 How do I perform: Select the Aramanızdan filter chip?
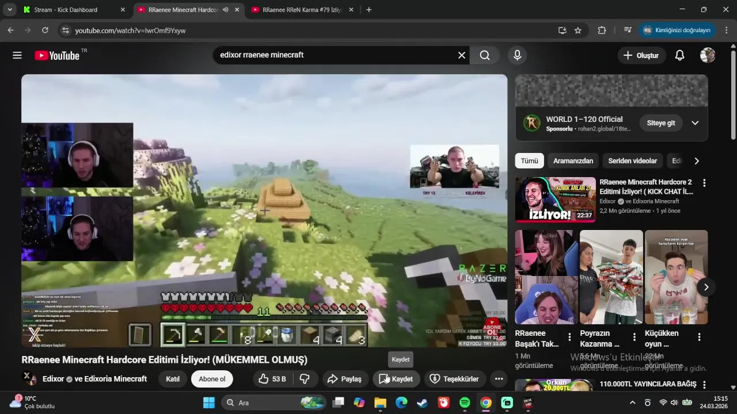573,161
